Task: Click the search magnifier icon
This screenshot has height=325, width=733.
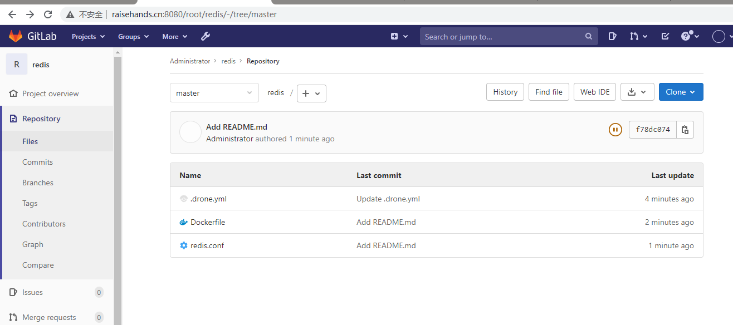Action: click(x=588, y=36)
